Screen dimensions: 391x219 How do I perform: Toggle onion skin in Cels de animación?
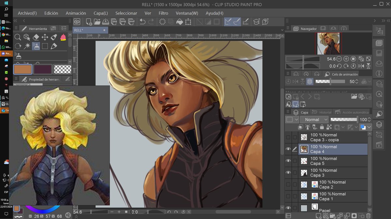click(310, 81)
